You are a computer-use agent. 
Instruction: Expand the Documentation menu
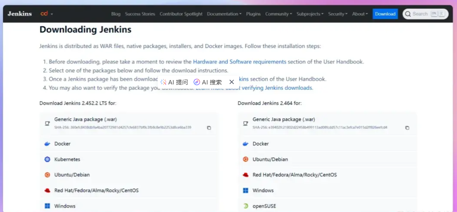224,14
